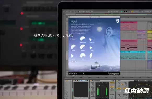Click the DEPTH knob in Fog
The height and width of the screenshot is (99, 152).
pyautogui.click(x=83, y=47)
